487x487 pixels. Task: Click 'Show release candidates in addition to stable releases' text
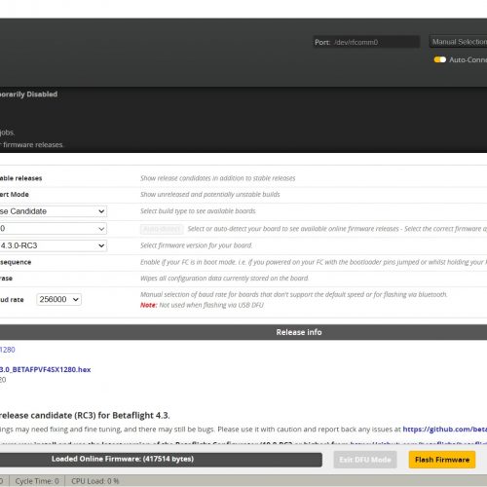click(218, 178)
